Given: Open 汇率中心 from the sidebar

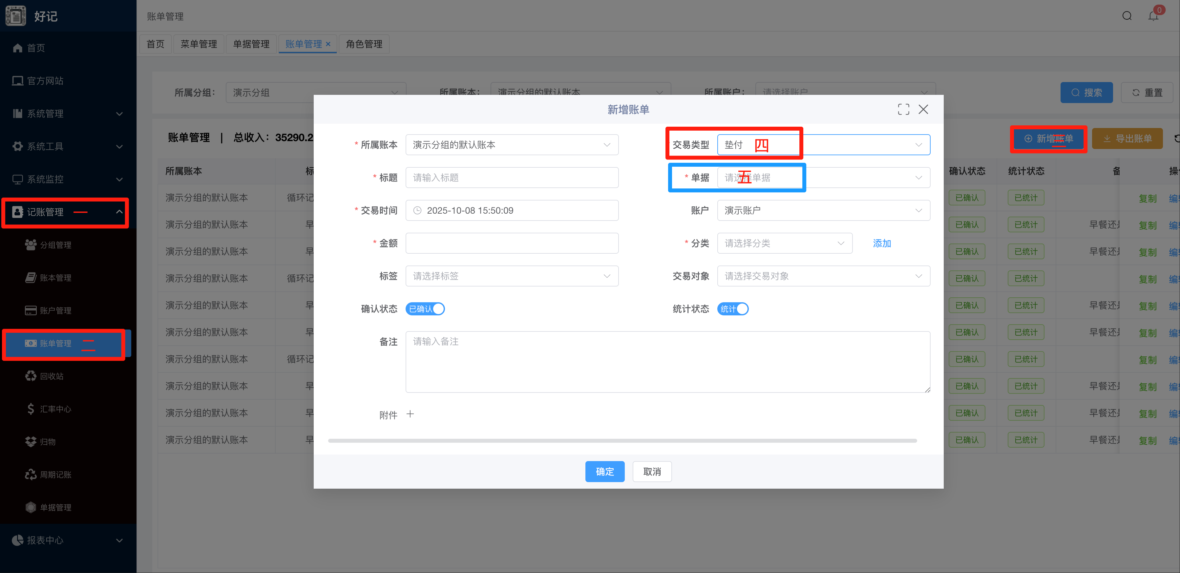Looking at the screenshot, I should pos(55,409).
